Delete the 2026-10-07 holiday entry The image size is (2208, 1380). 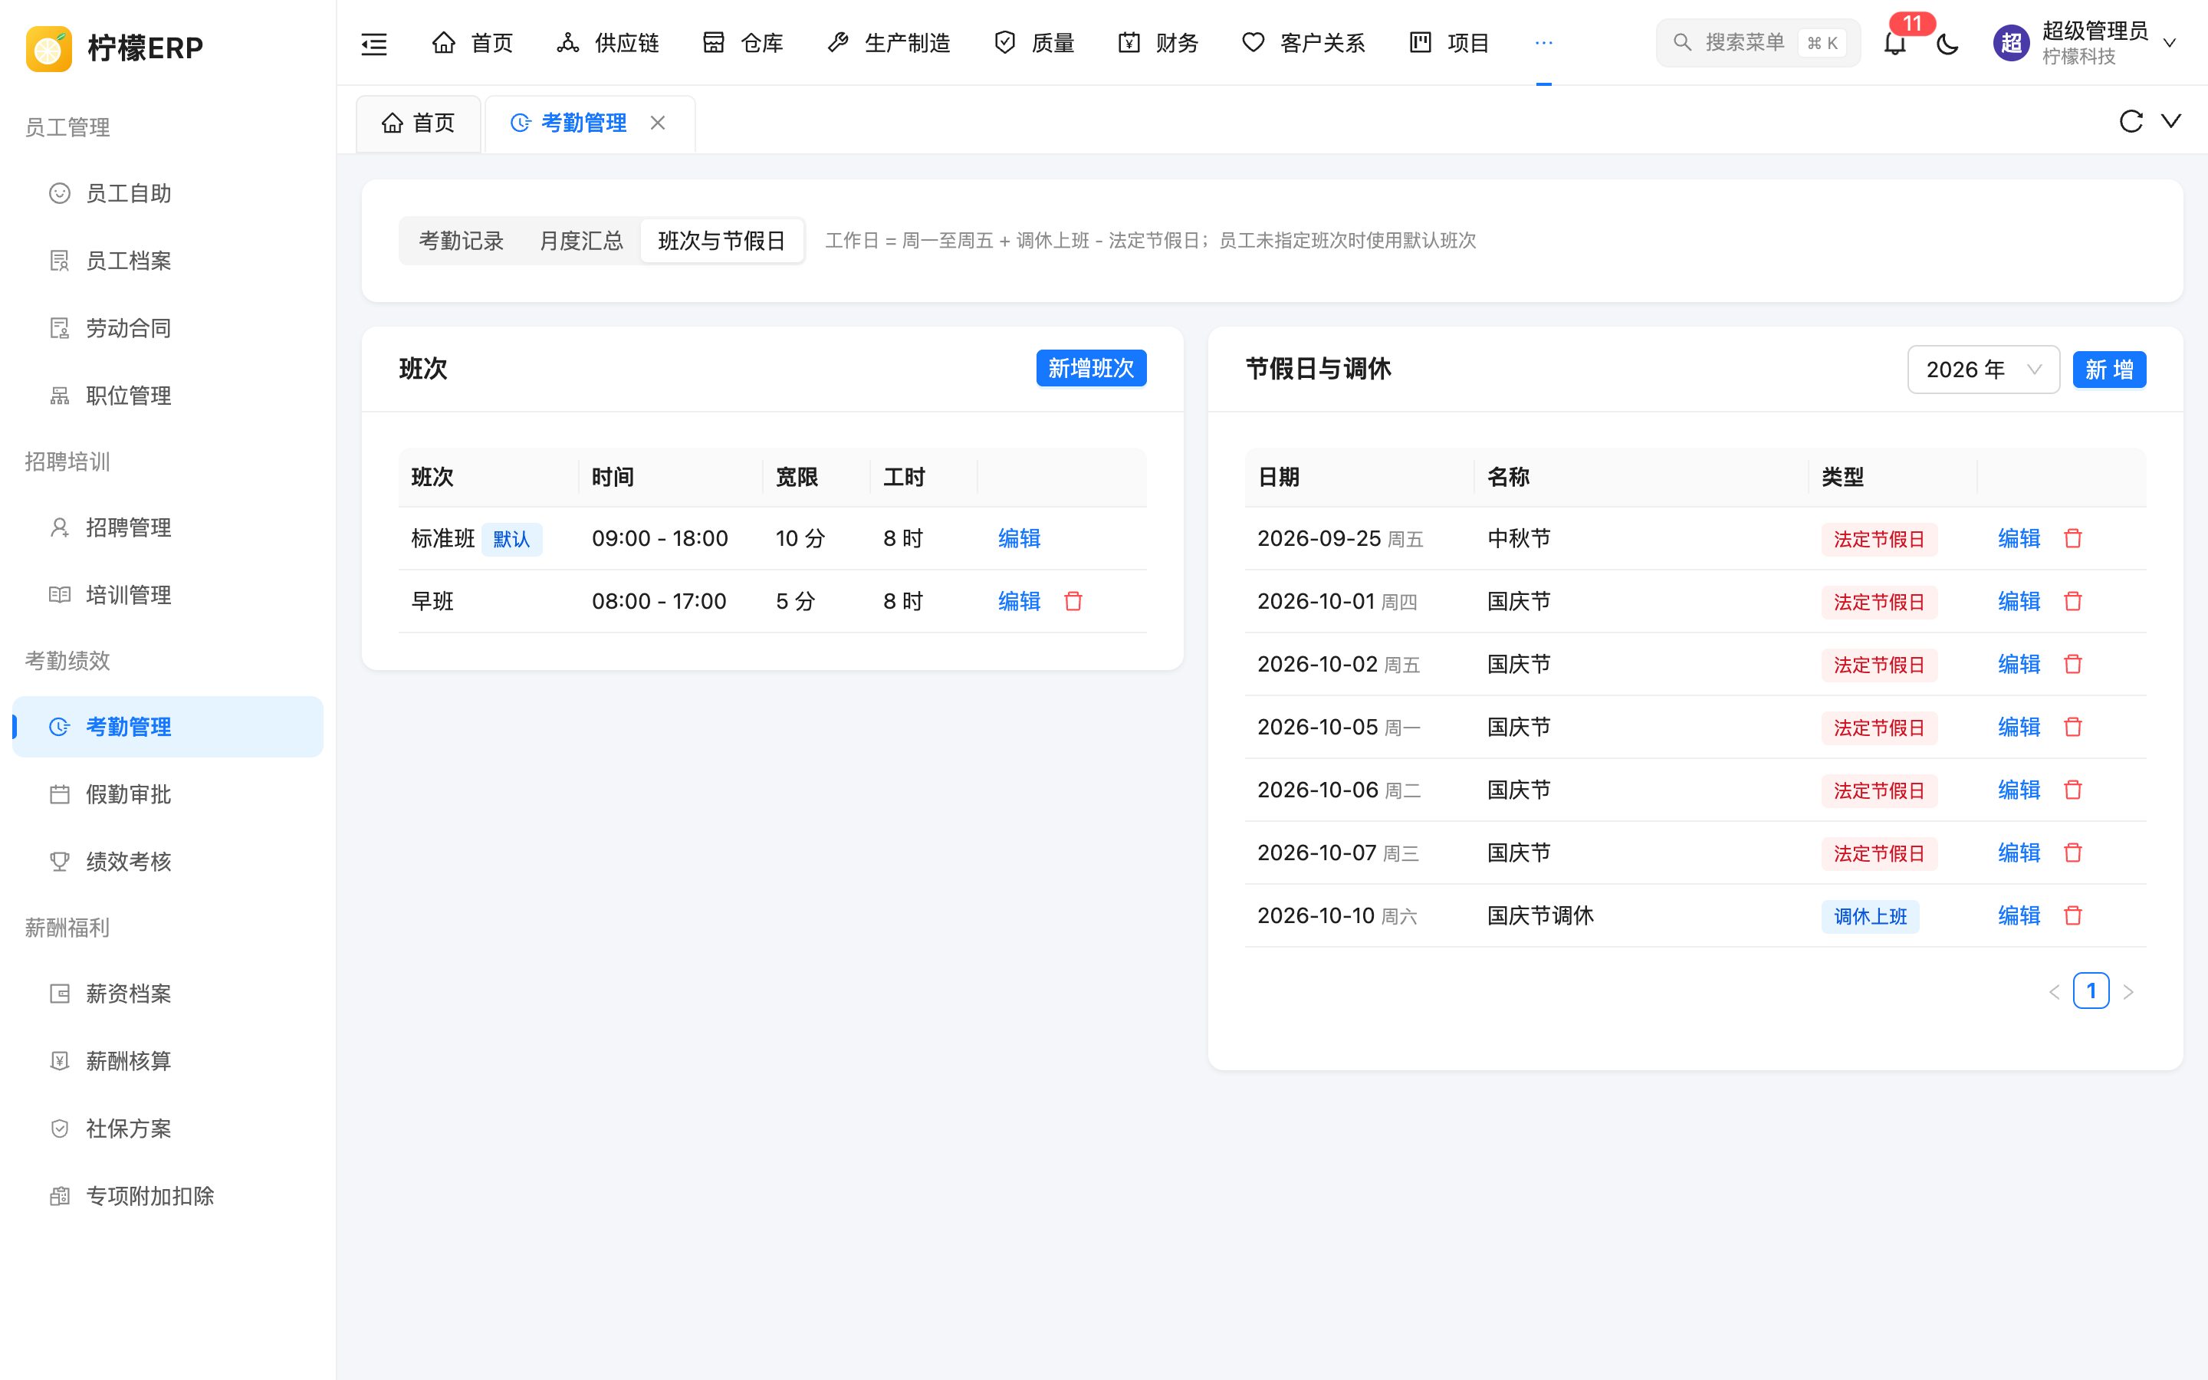point(2073,853)
